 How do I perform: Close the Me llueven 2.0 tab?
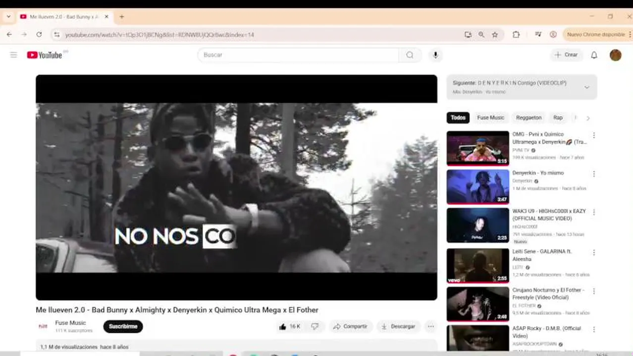coord(106,17)
